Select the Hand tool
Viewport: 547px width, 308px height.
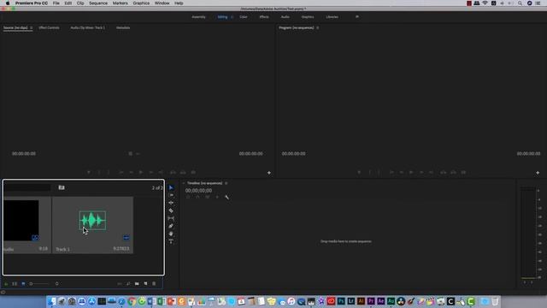171,234
